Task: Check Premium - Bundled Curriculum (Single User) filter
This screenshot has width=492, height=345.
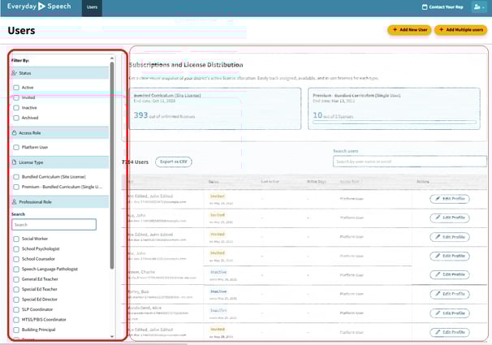Action: 16,187
